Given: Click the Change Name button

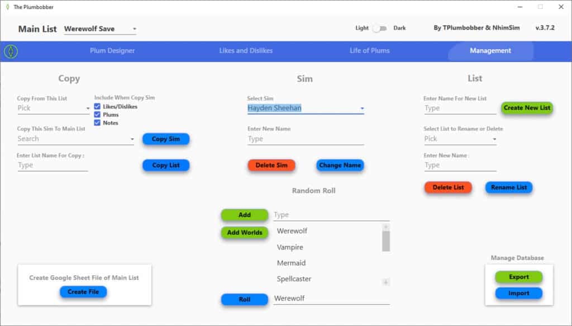Looking at the screenshot, I should click(x=340, y=165).
